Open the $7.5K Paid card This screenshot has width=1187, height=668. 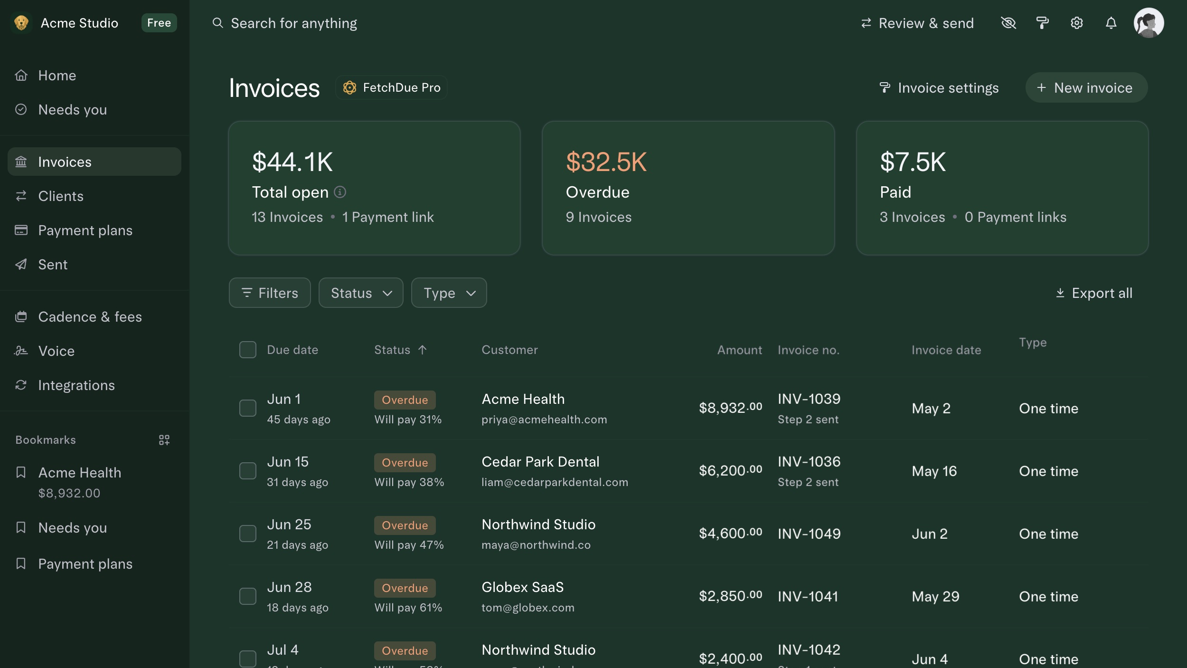click(x=1002, y=188)
